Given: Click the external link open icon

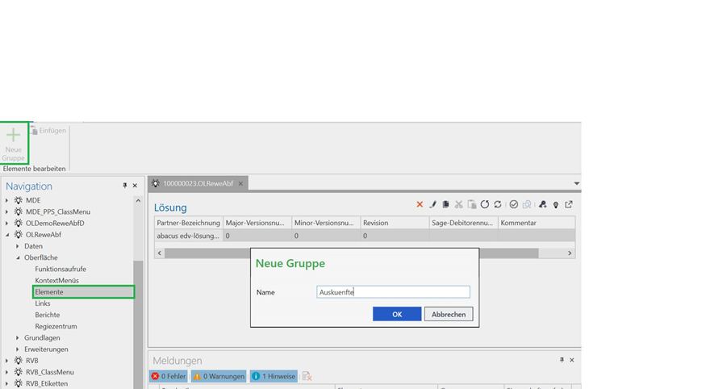Looking at the screenshot, I should coord(569,205).
